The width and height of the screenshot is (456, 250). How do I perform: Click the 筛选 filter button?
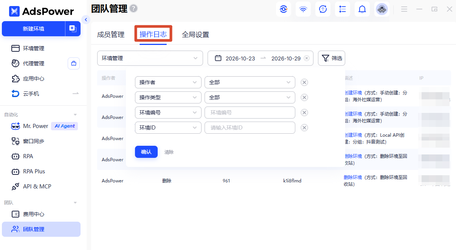(x=332, y=58)
